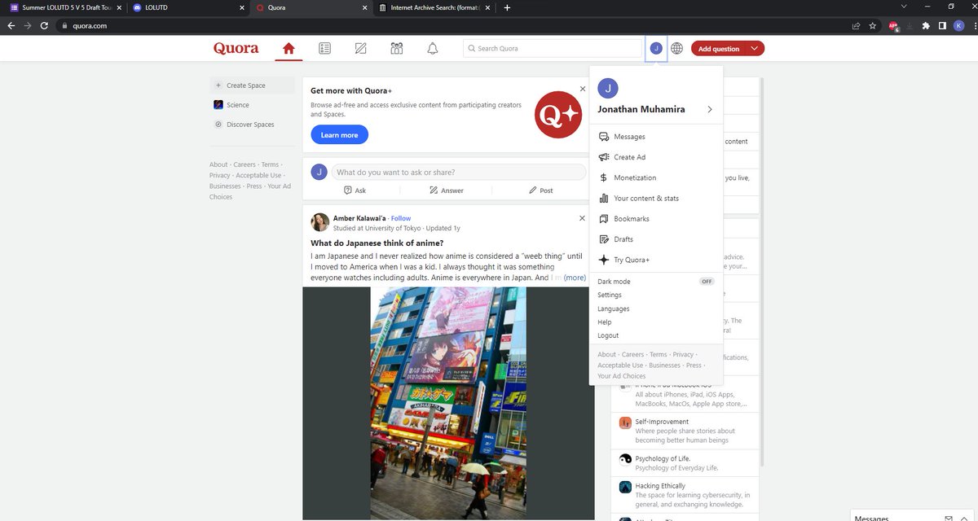Click the Ask button

point(355,190)
